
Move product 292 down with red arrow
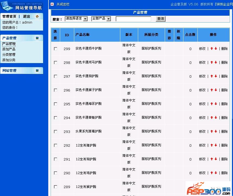(216, 145)
